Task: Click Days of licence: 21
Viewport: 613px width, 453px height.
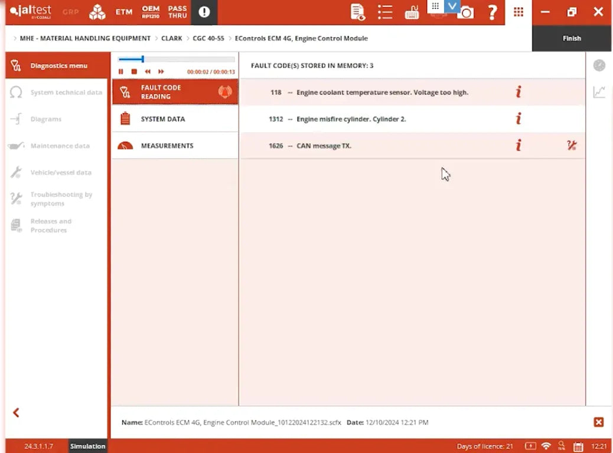Action: [x=485, y=446]
